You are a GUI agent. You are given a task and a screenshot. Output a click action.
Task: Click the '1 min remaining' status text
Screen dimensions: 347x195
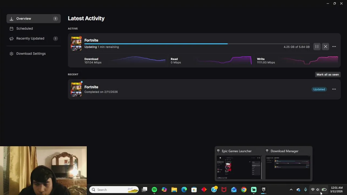pos(108,47)
